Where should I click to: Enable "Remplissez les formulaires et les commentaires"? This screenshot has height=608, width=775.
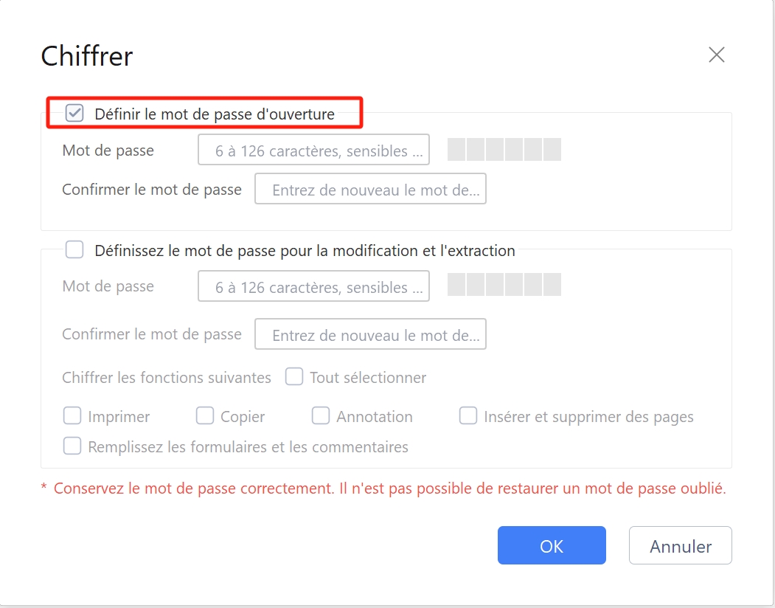(72, 446)
